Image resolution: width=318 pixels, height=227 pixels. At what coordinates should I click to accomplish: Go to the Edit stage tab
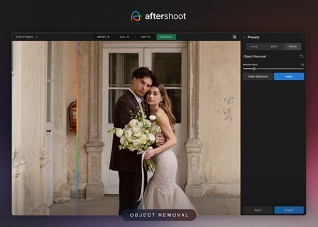(x=145, y=37)
